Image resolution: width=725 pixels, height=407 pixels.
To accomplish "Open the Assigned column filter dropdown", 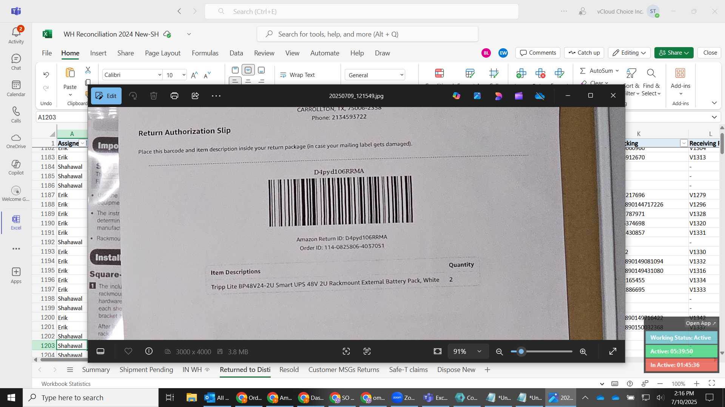I will tap(82, 143).
